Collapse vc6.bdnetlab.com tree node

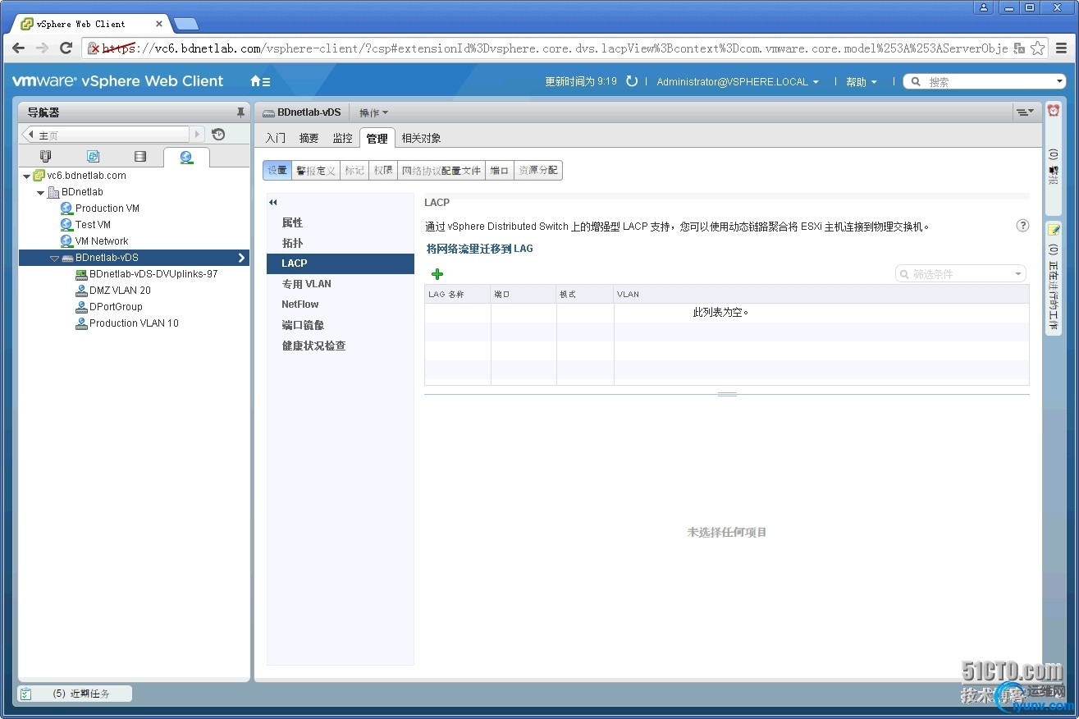(x=26, y=176)
